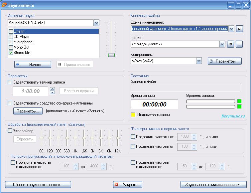Enable the Mono Out checkbox
The image size is (251, 193).
[11, 47]
